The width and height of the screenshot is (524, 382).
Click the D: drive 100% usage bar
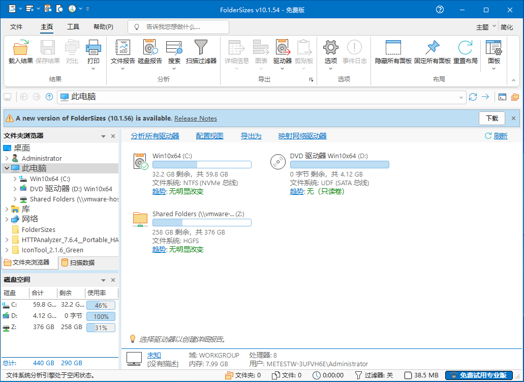click(101, 316)
